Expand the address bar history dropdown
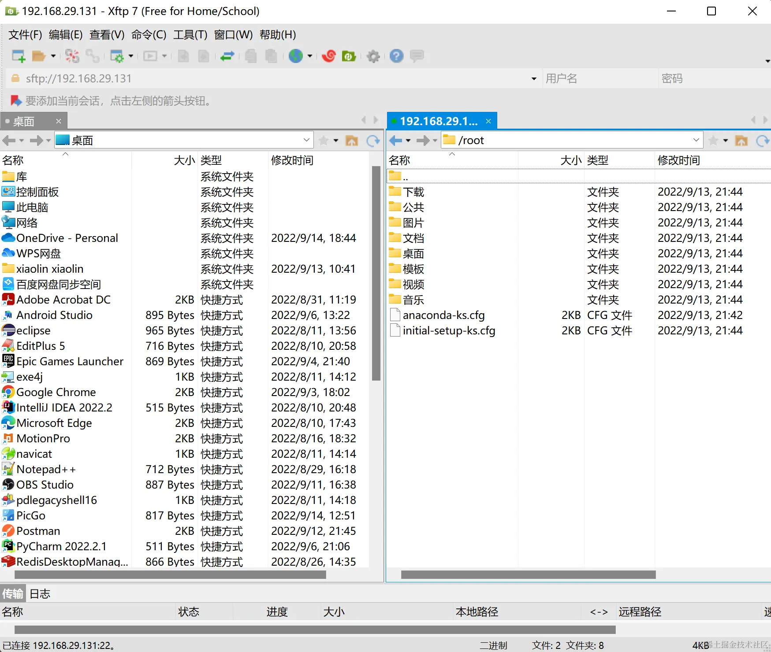The image size is (771, 652). (534, 78)
